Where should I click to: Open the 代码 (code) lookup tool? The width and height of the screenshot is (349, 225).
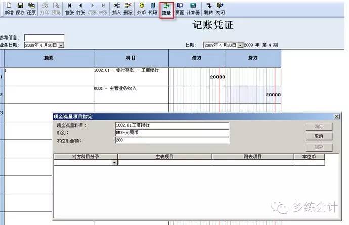[x=152, y=9]
